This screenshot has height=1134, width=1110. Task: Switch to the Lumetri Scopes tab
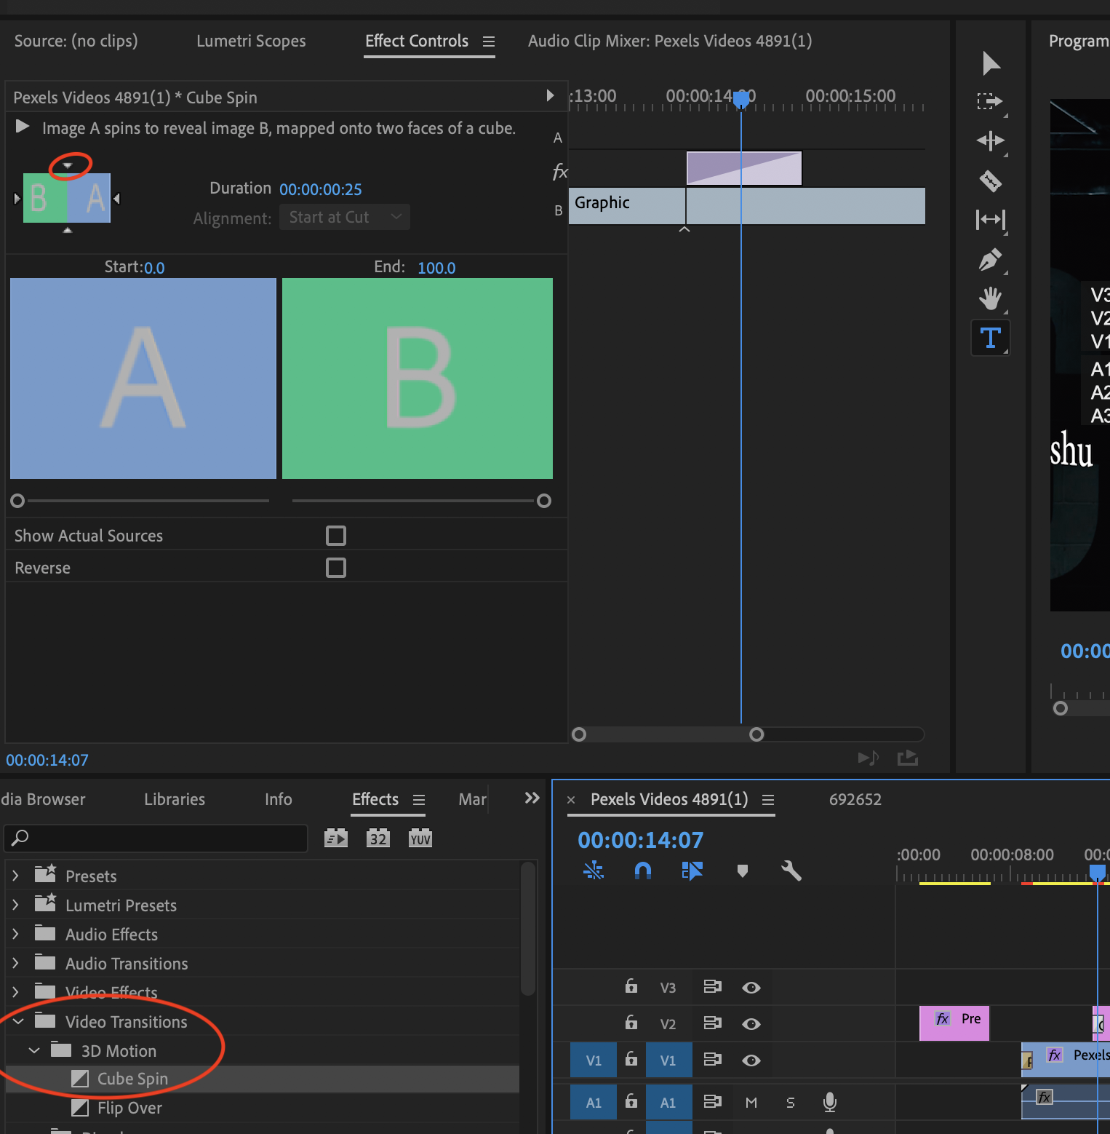(x=251, y=41)
